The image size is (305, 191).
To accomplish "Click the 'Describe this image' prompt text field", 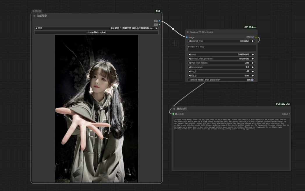I will [221, 48].
